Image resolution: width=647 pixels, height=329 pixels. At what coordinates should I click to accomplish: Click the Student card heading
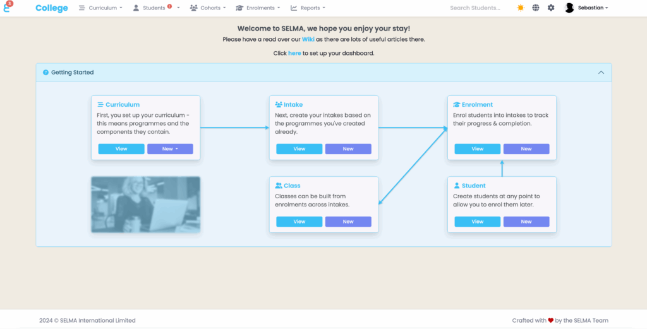point(474,186)
